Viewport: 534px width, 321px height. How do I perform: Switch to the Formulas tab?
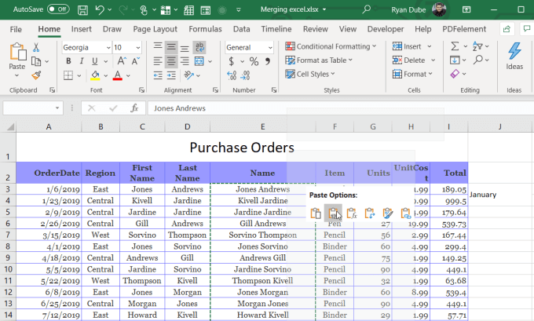tap(205, 29)
